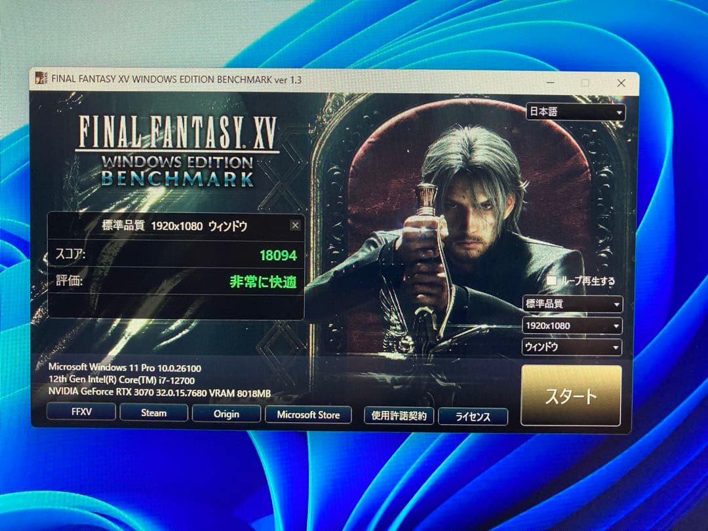708x531 pixels.
Task: Open the 1920x1080 resolution dropdown
Action: point(572,326)
